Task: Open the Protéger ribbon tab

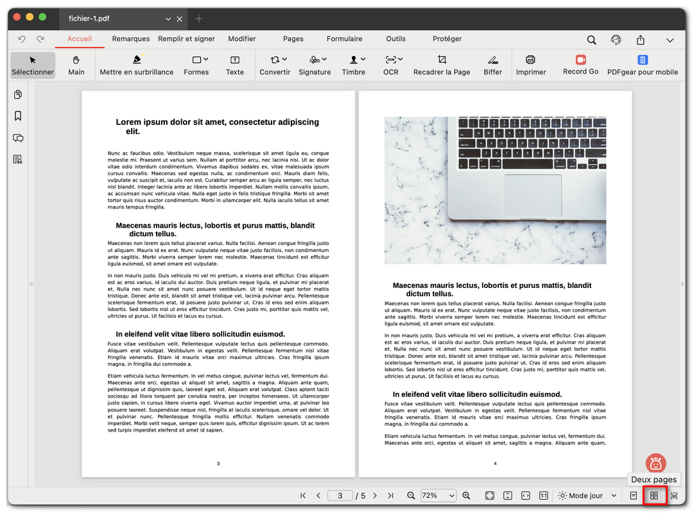Action: (x=447, y=39)
